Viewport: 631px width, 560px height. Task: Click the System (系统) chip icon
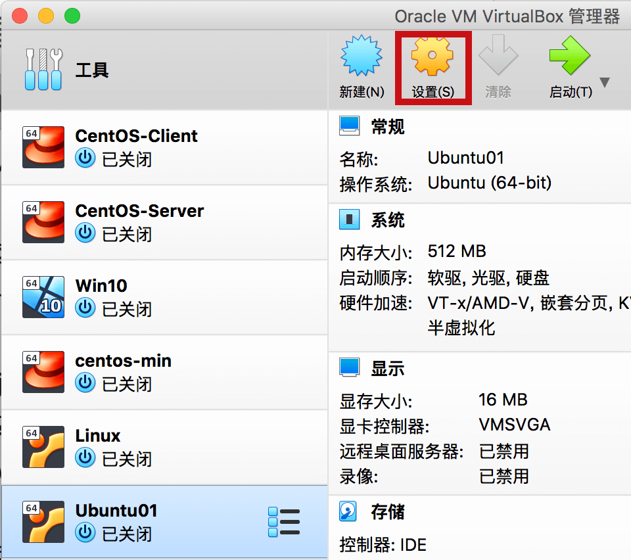click(x=349, y=220)
